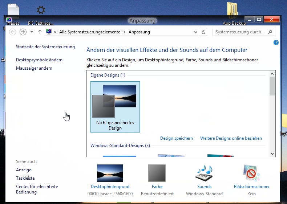Click the Eigene Designs (1) heading

pyautogui.click(x=108, y=75)
